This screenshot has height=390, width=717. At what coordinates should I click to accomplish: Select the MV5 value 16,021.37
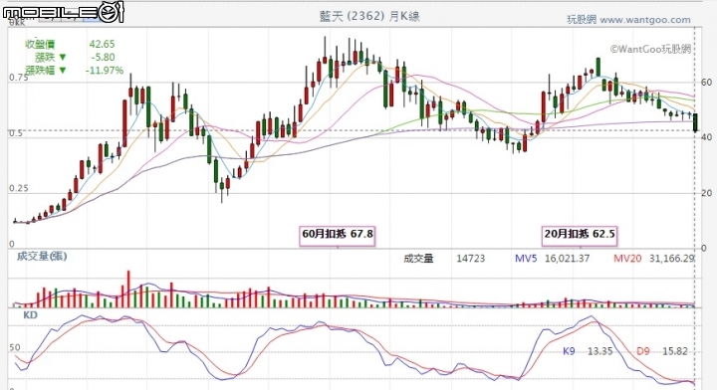567,259
